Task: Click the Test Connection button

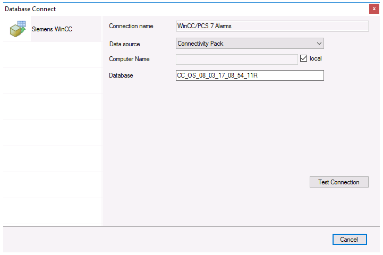Action: [x=339, y=182]
